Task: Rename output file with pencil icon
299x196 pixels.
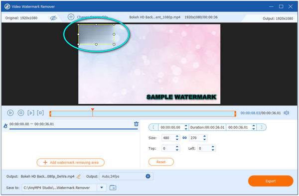Action: [x=79, y=177]
